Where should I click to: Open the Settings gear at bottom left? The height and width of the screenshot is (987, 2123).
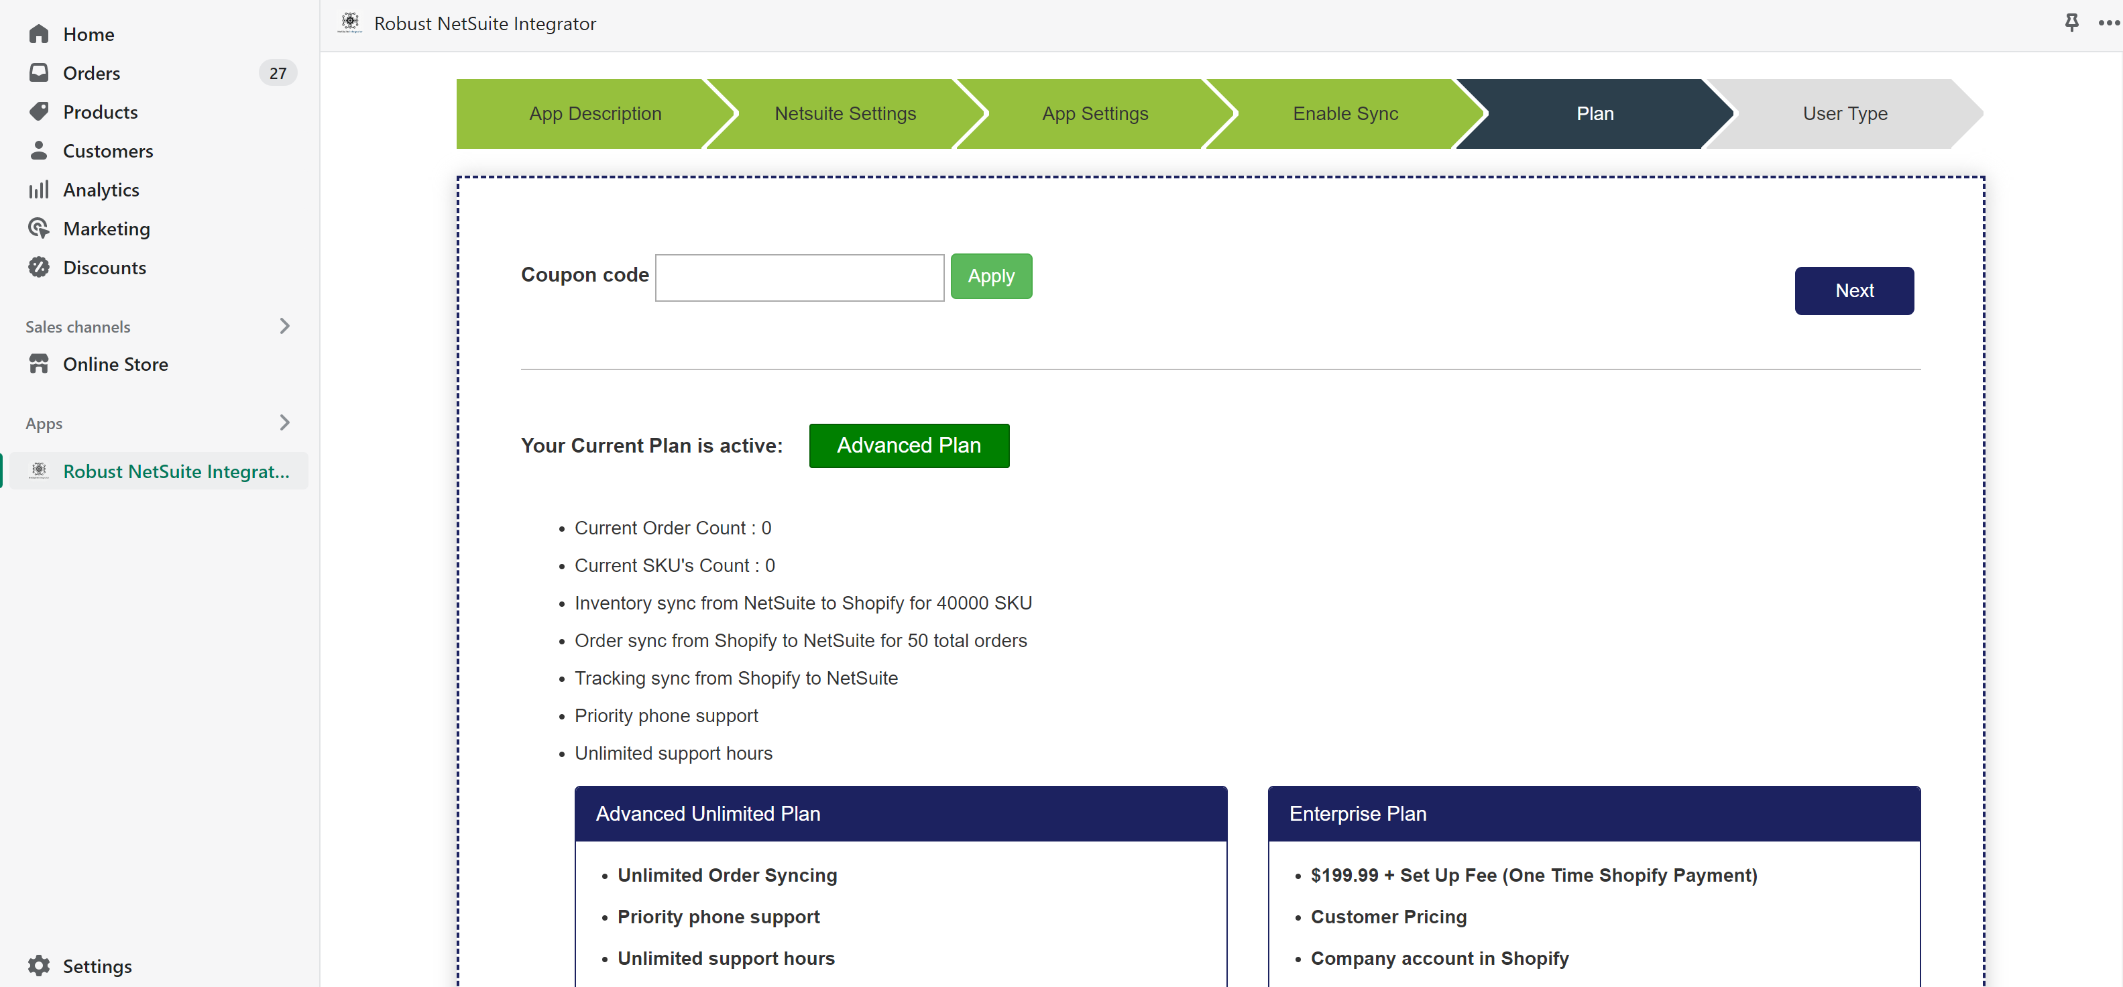(39, 965)
